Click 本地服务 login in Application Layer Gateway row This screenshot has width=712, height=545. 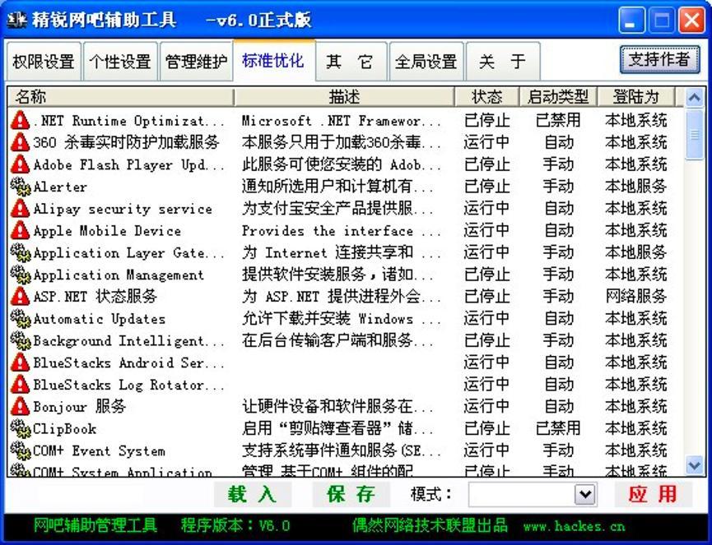(x=635, y=252)
